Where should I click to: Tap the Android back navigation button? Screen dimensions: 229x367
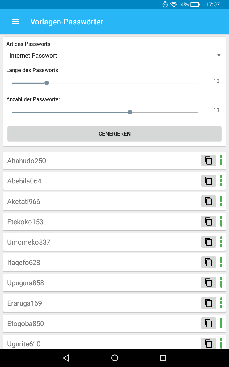pyautogui.click(x=66, y=358)
